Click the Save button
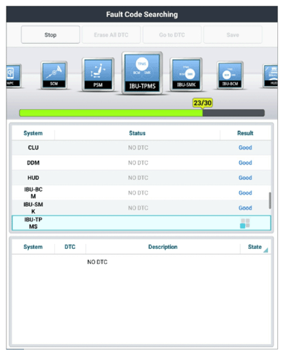 tap(232, 35)
